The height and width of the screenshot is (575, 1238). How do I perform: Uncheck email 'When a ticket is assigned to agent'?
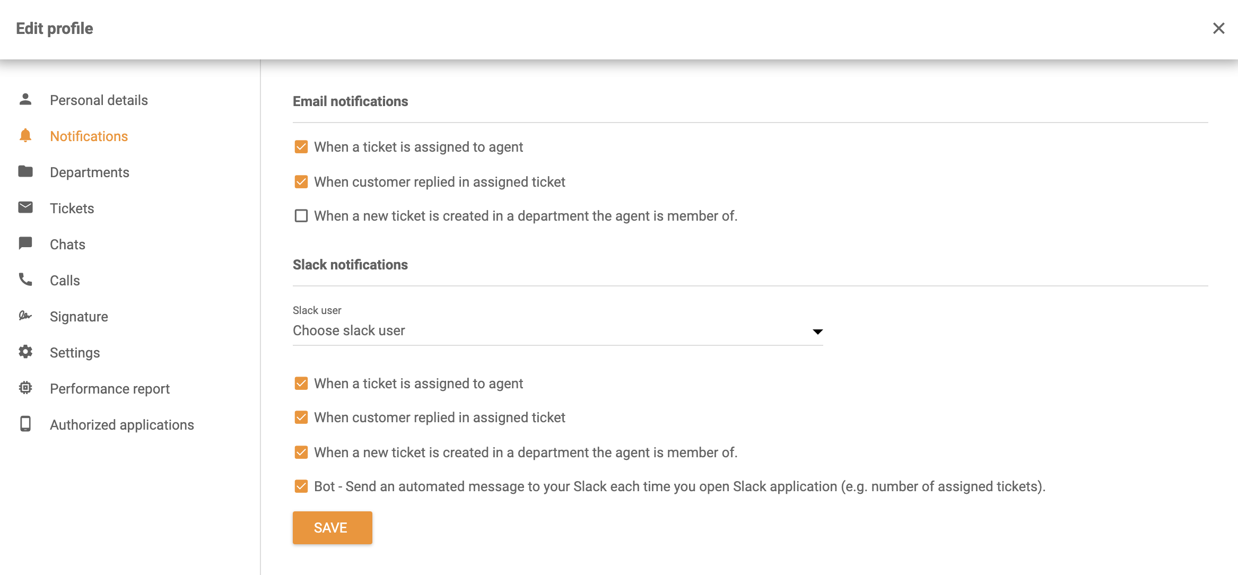(x=301, y=147)
